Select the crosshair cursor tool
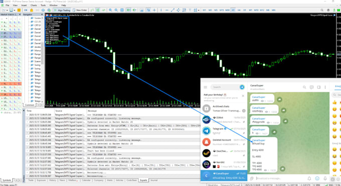Screen dimensions: 341x186 (154, 10)
